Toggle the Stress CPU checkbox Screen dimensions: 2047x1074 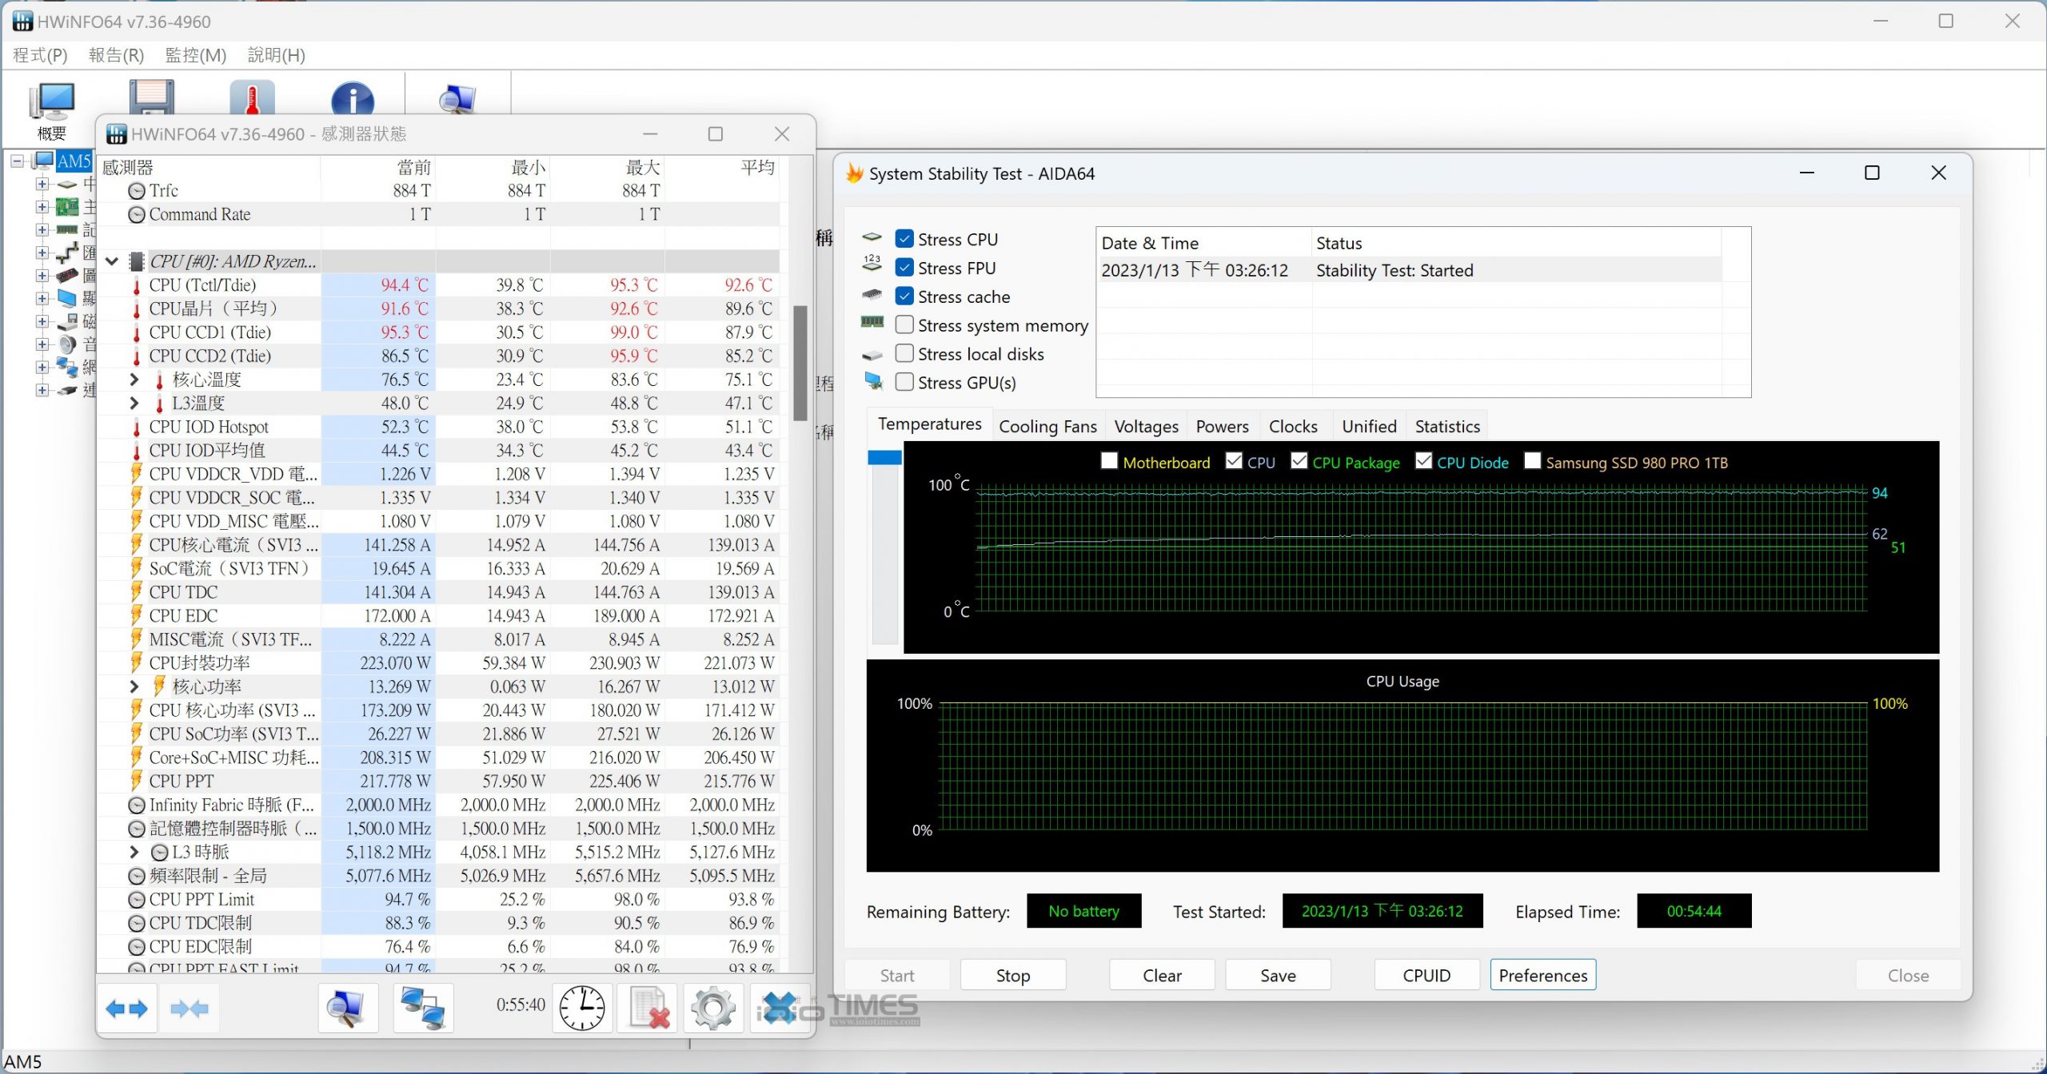click(904, 238)
